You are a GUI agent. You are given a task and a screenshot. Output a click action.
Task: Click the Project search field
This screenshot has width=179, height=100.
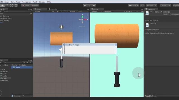point(13,62)
